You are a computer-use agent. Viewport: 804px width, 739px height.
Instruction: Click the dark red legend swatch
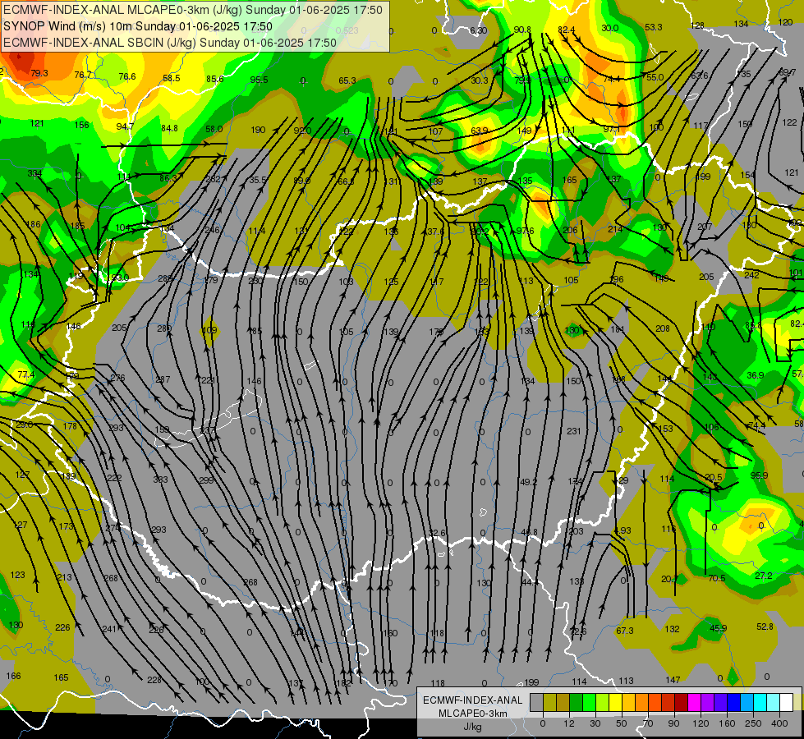tap(682, 702)
